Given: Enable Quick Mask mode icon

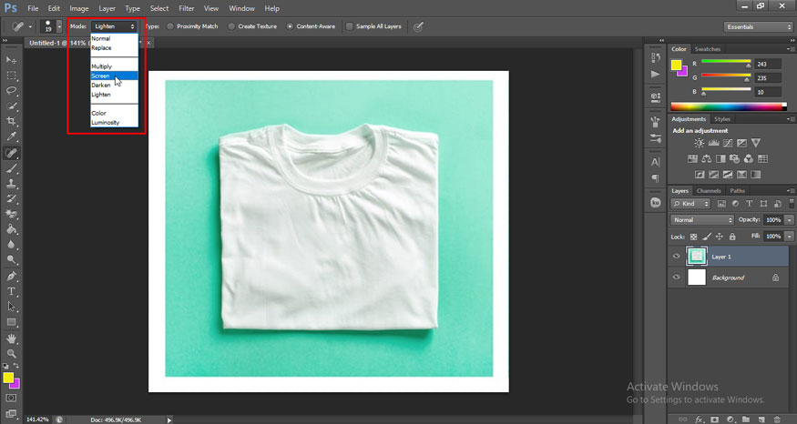Looking at the screenshot, I should [11, 399].
